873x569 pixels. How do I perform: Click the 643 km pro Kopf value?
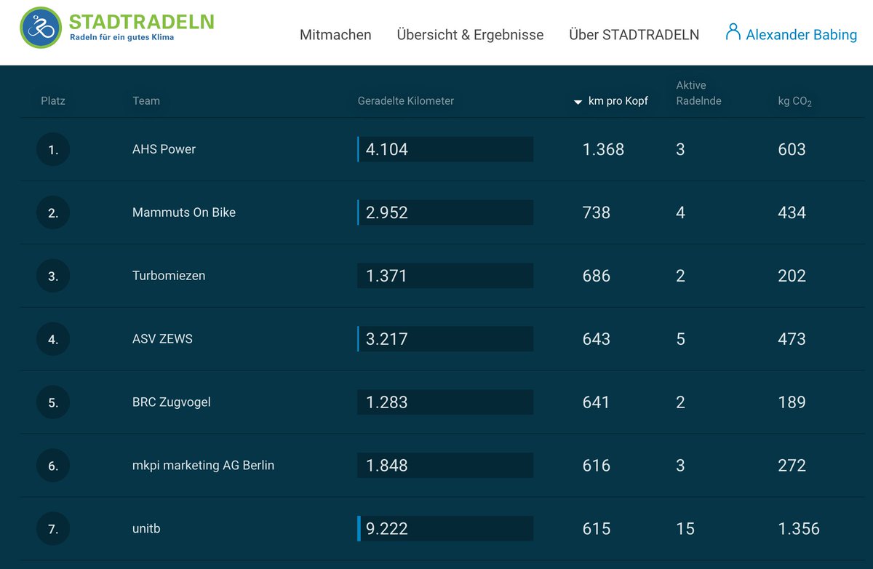click(x=597, y=339)
